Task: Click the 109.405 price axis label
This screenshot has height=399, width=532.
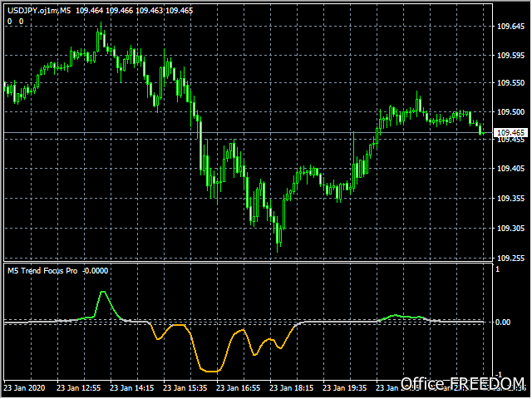Action: click(x=510, y=169)
